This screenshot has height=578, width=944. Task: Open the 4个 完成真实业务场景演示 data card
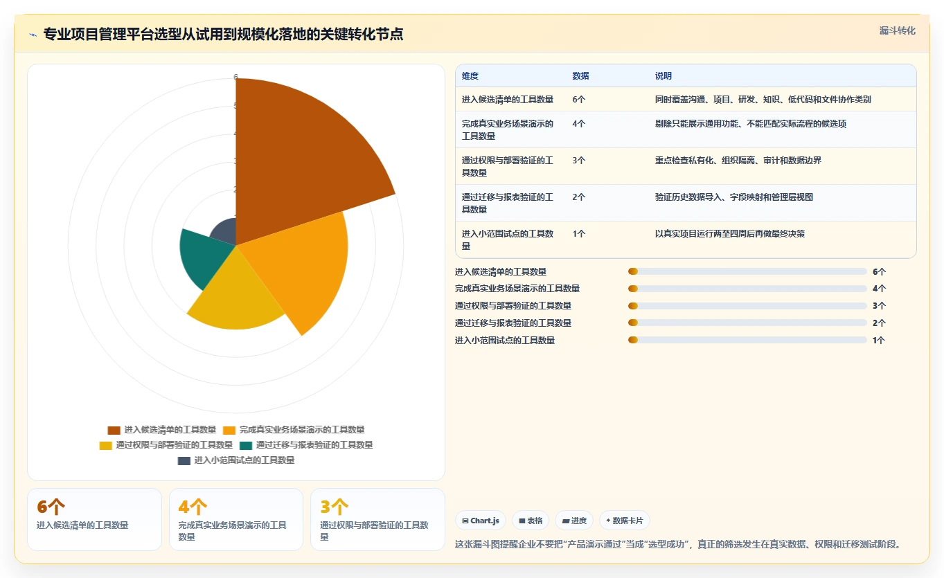[236, 519]
